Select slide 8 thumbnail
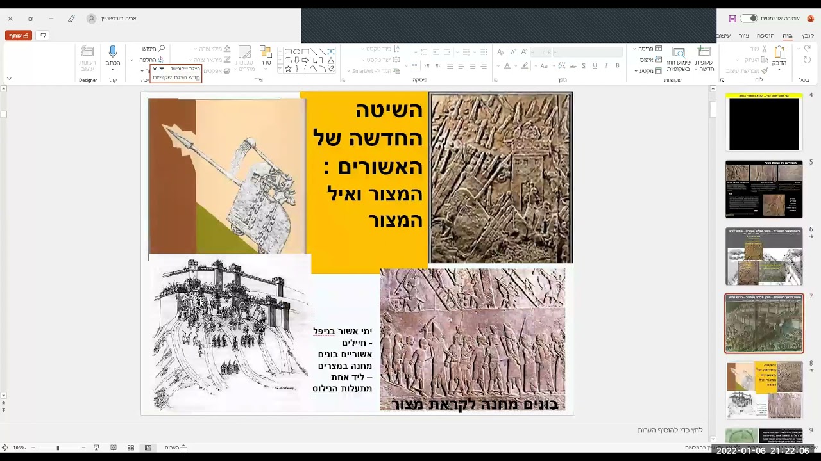This screenshot has height=461, width=821. coord(764,389)
